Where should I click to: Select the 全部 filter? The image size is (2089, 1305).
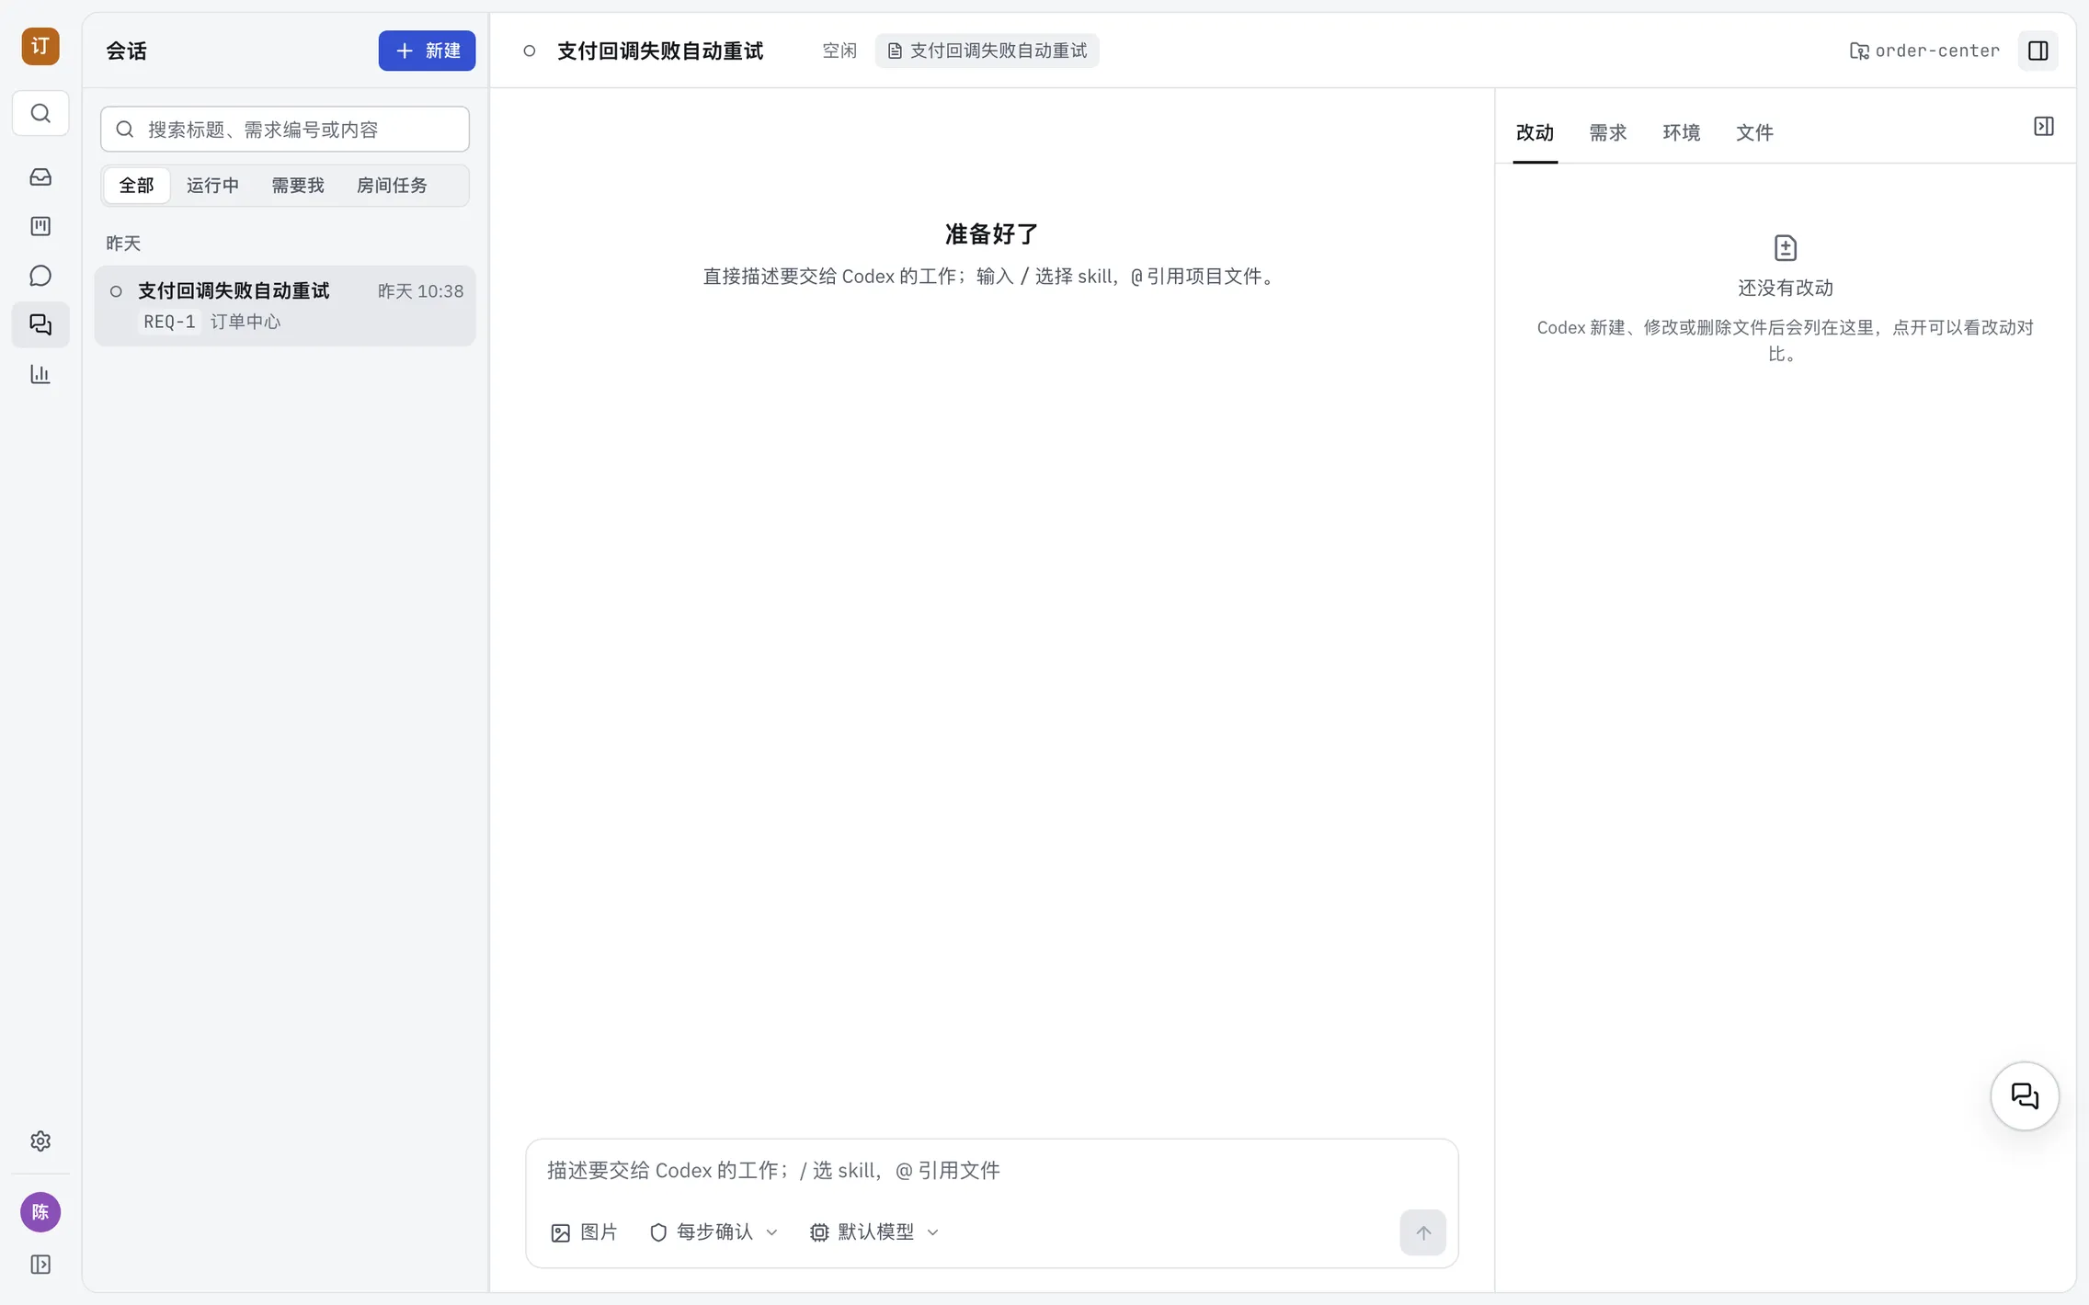click(x=136, y=186)
